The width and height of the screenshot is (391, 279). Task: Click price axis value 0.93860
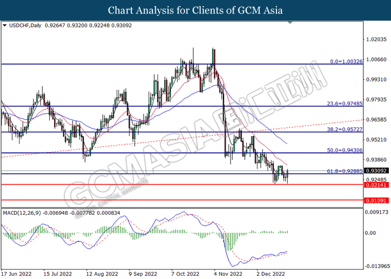(x=376, y=160)
